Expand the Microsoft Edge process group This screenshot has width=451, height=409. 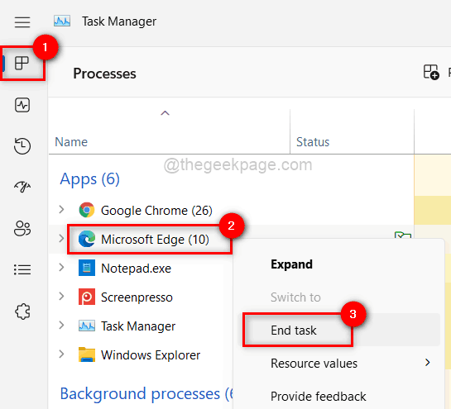click(61, 239)
